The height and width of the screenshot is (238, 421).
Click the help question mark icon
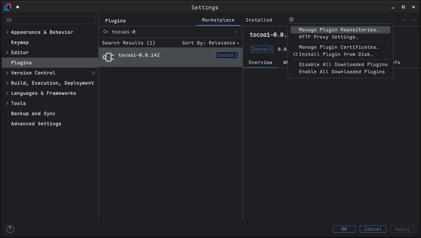[10, 229]
